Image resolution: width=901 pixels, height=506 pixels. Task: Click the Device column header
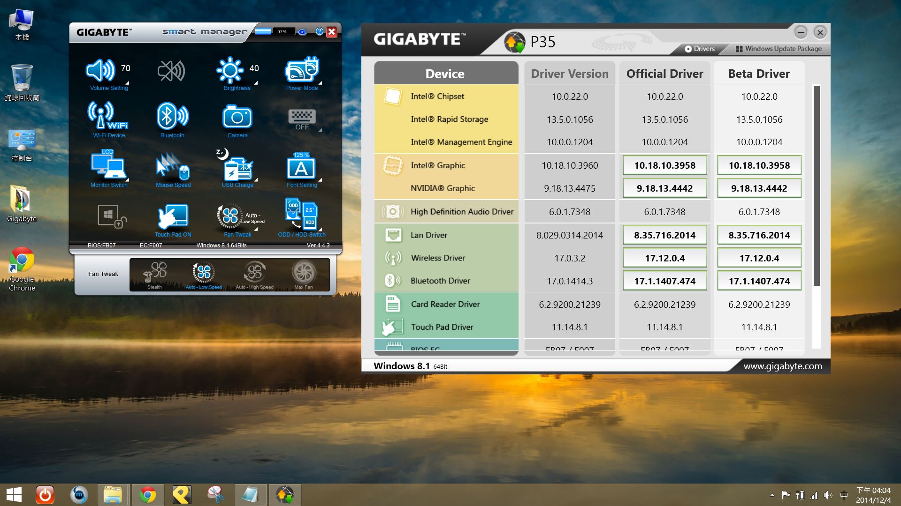tap(446, 73)
